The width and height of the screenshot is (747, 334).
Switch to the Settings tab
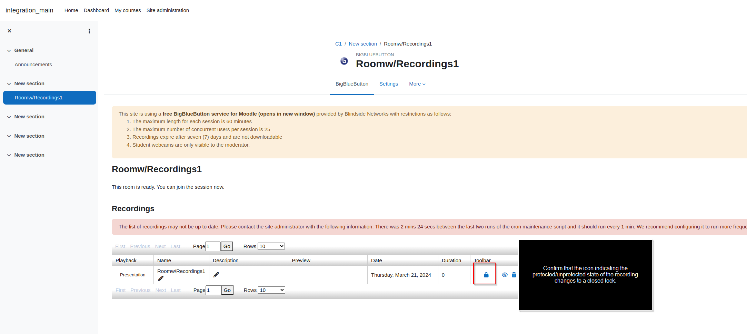tap(389, 84)
